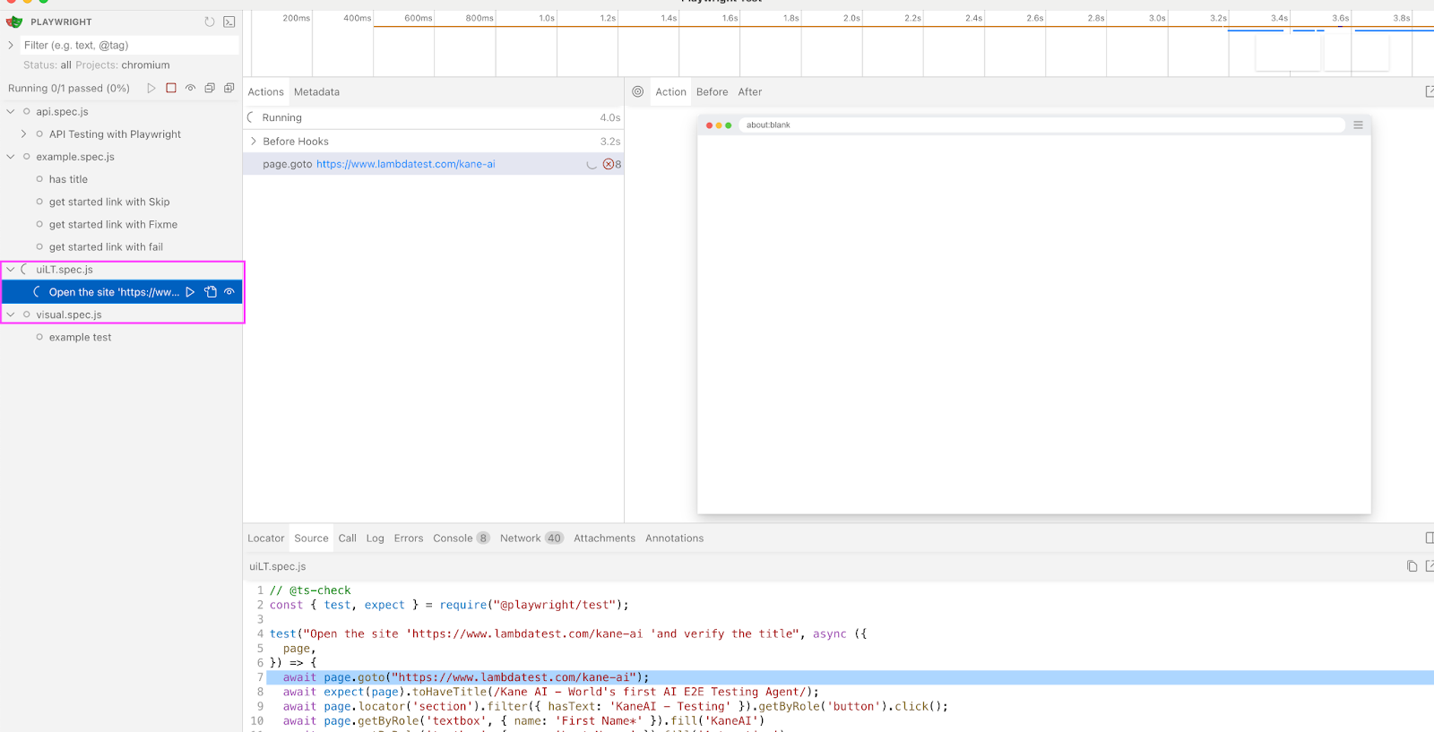The height and width of the screenshot is (732, 1434).
Task: Open snapshot in new window icon
Action: coord(1429,91)
